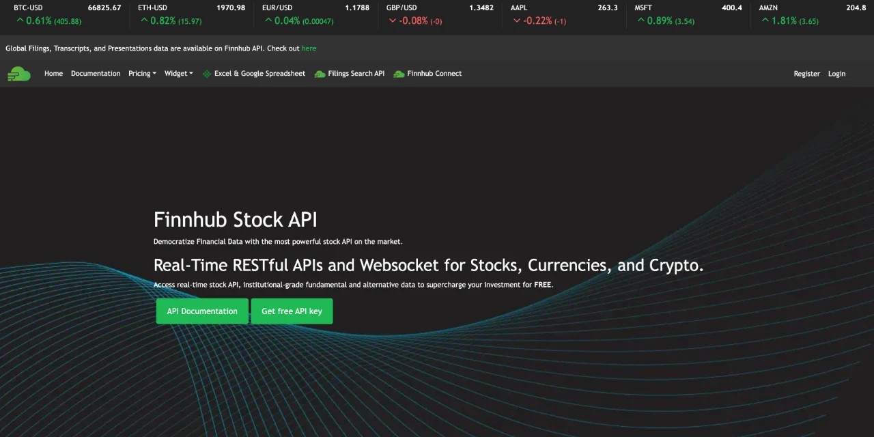The width and height of the screenshot is (874, 437).
Task: Click the Get free API key button
Action: [x=292, y=311]
